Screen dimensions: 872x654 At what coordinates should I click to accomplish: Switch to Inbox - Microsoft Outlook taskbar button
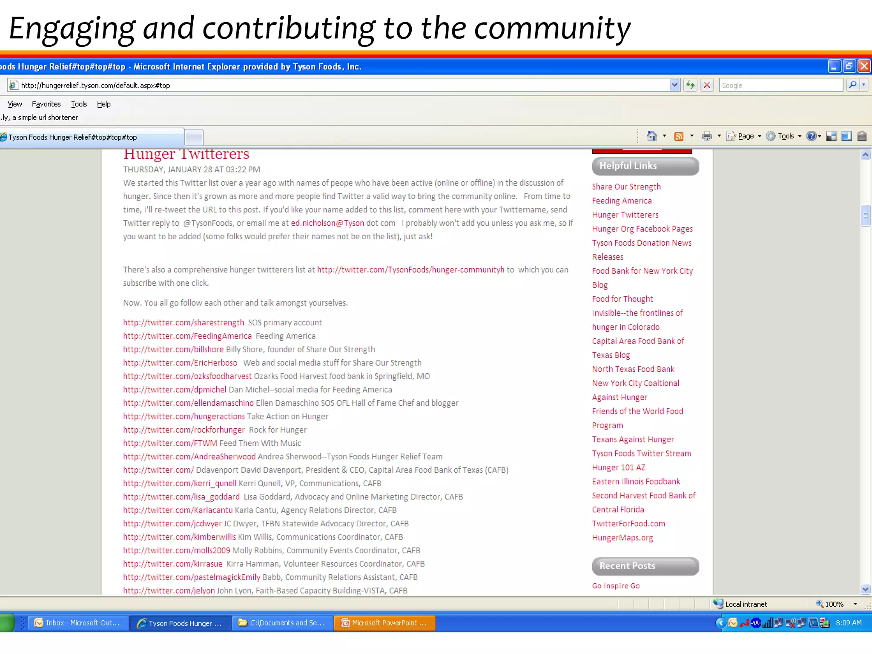(x=78, y=623)
